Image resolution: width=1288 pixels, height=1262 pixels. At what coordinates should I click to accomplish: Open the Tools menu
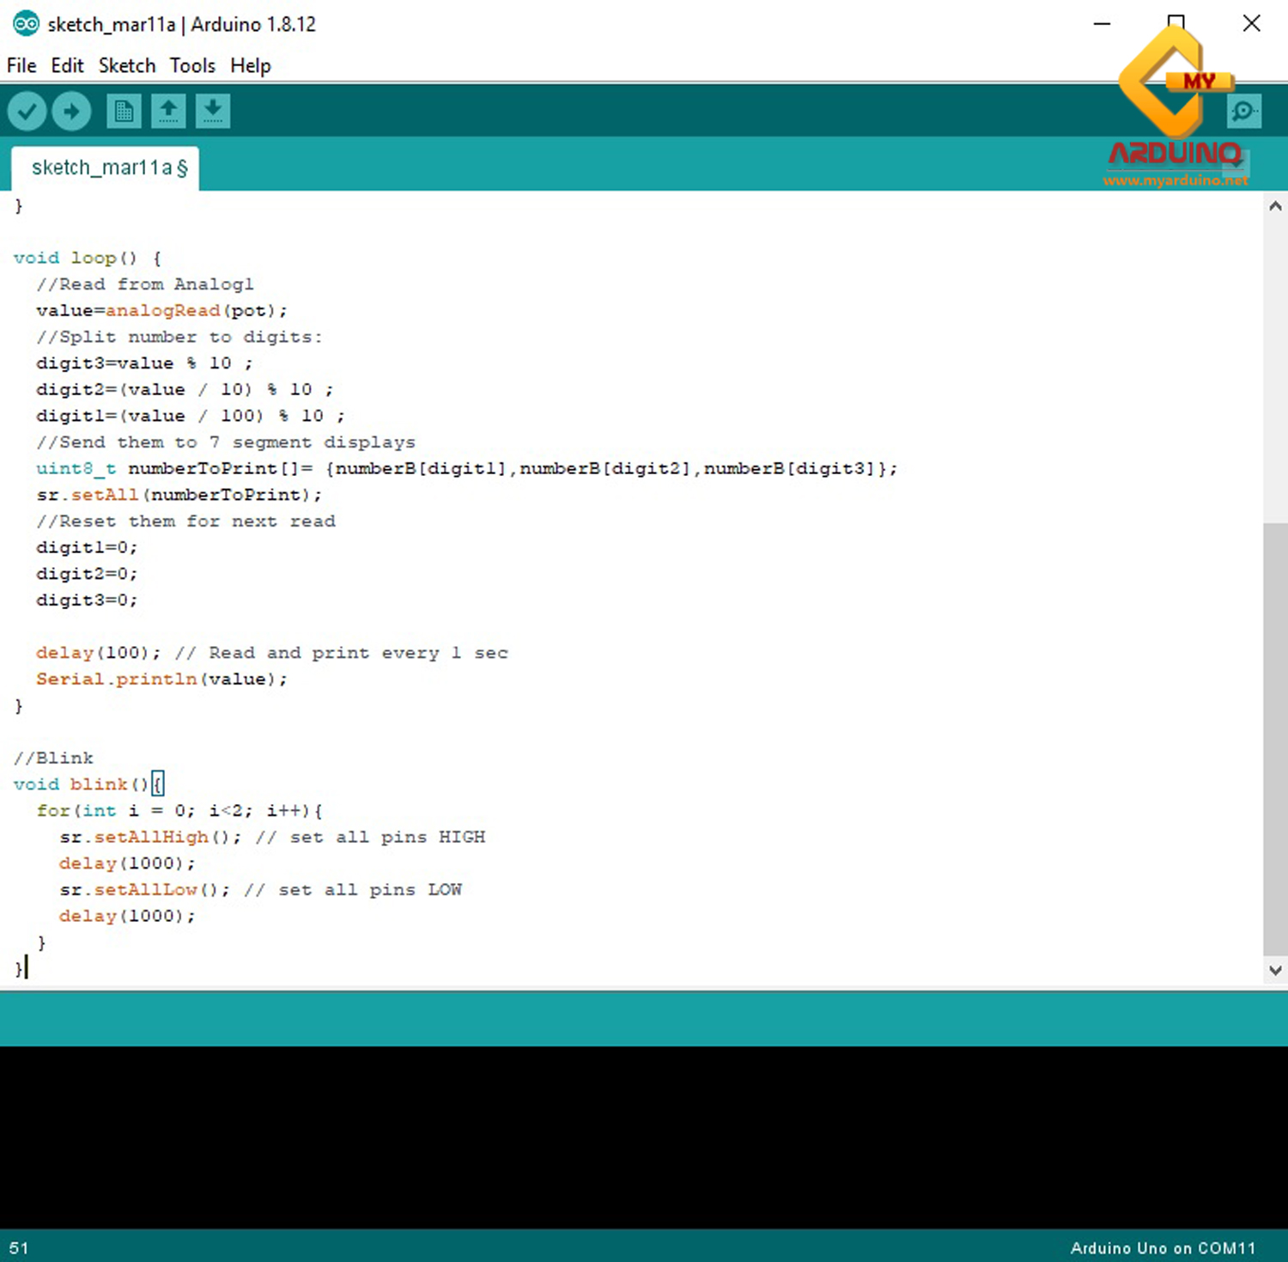tap(192, 65)
